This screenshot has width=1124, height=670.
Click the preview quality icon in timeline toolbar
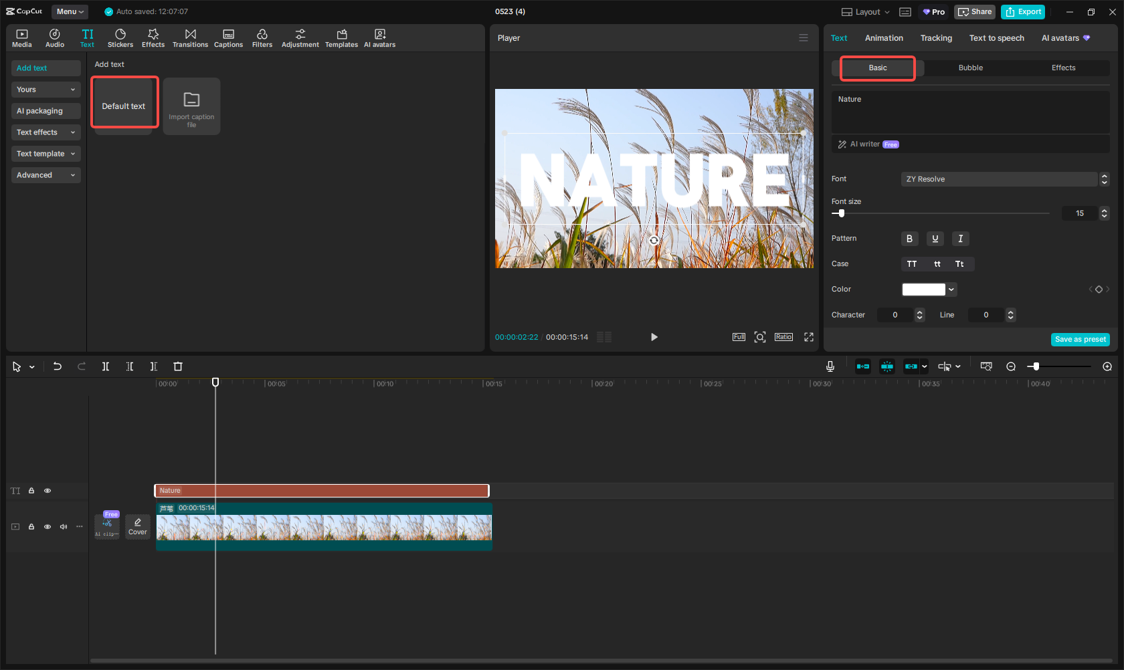986,366
